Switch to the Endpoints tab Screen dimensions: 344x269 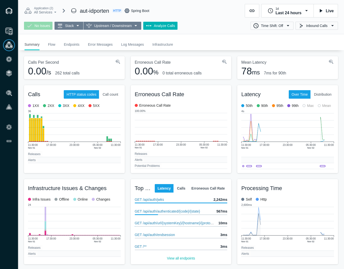point(71,44)
